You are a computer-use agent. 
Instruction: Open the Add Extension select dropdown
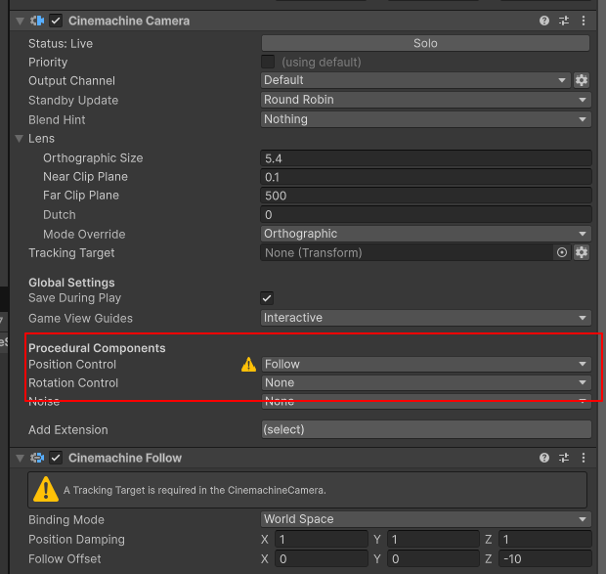pos(426,429)
